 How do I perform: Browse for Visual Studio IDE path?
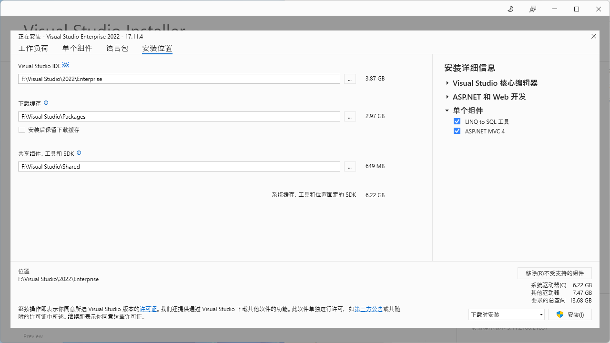tap(350, 79)
